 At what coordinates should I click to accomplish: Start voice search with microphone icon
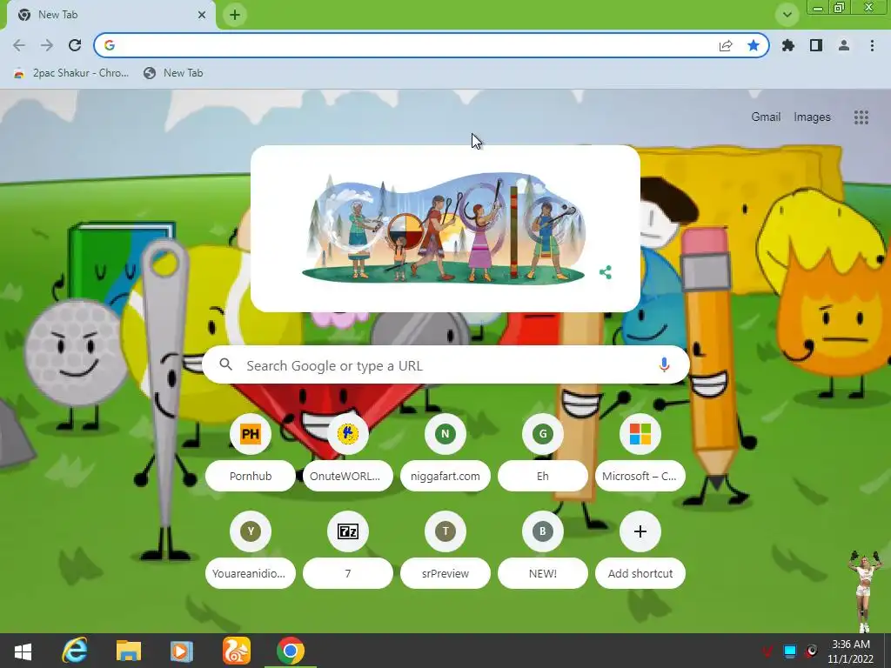point(664,365)
